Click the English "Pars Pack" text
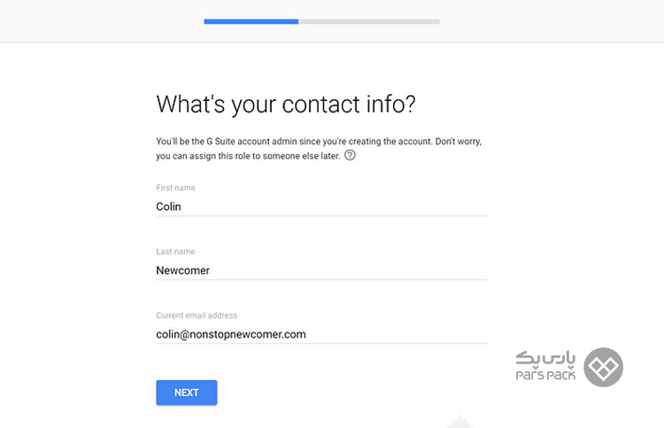This screenshot has width=664, height=428. 545,375
